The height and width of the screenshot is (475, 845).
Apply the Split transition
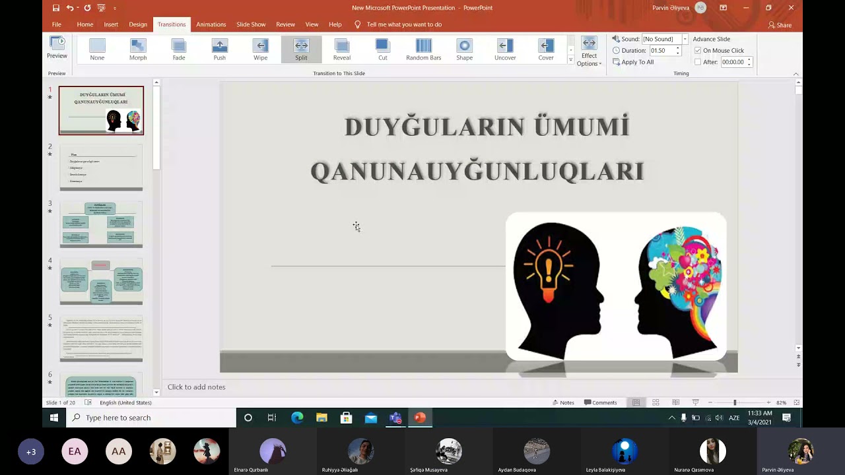point(301,49)
